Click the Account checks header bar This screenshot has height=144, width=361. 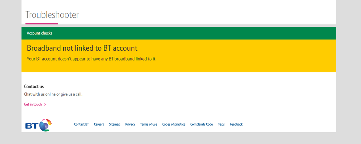[179, 33]
